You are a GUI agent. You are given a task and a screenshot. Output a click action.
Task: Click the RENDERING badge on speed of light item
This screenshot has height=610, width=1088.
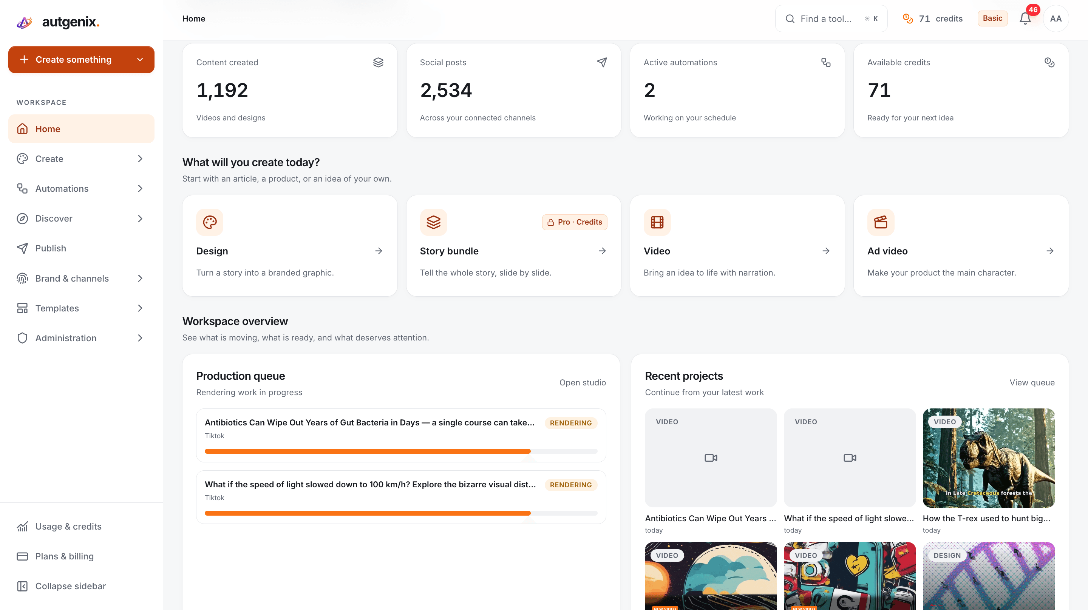coord(570,485)
